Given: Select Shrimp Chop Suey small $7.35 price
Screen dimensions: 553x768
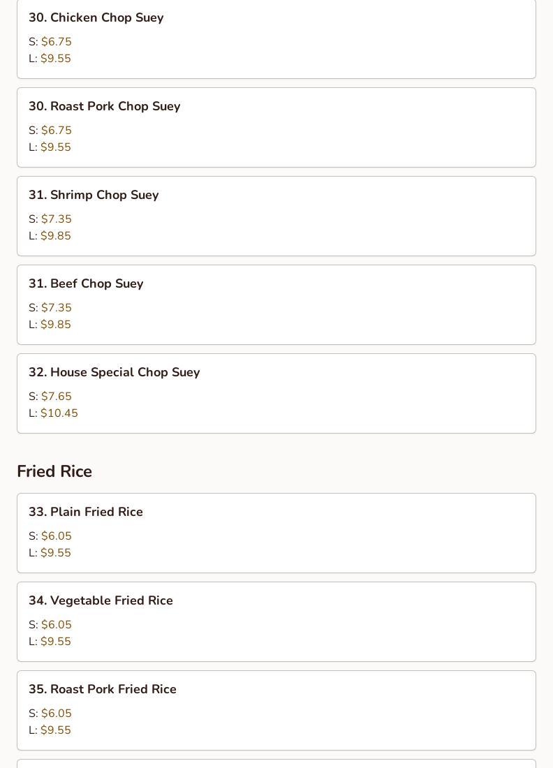Looking at the screenshot, I should [x=56, y=219].
